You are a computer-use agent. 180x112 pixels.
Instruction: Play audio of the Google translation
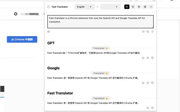click(148, 83)
